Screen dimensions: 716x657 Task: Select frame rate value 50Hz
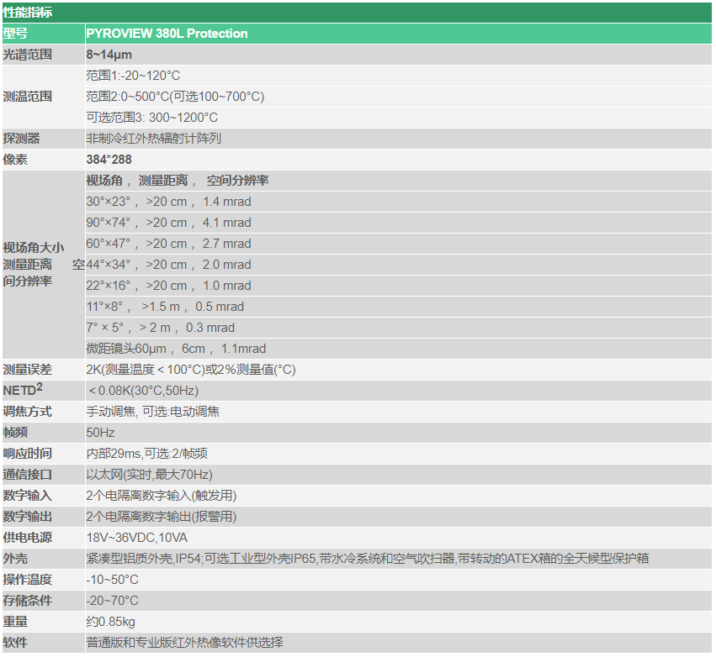point(100,432)
